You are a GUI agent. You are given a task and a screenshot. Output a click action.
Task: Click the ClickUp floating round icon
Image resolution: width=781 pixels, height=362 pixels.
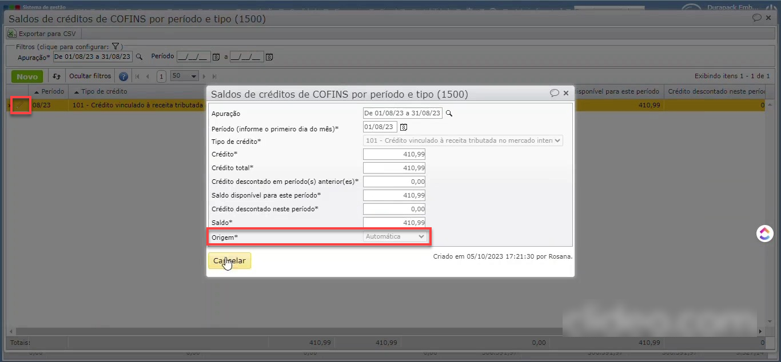(x=765, y=234)
